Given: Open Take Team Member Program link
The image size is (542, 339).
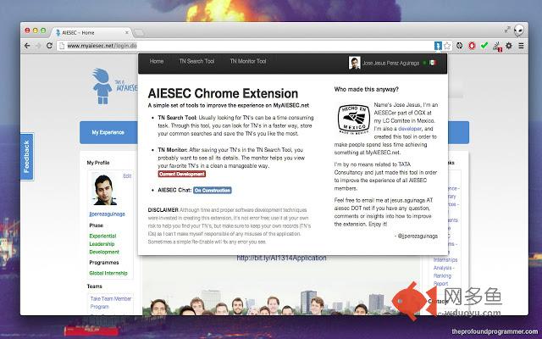Looking at the screenshot, I should [111, 303].
